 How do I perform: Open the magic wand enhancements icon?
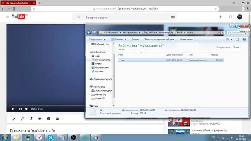coord(22,119)
